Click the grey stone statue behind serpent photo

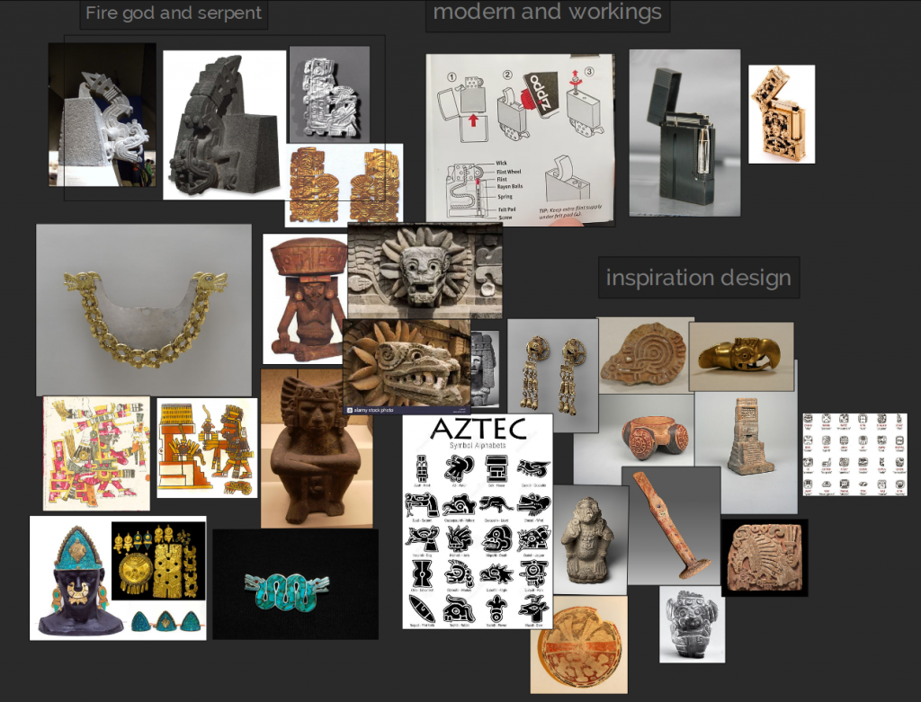485,369
